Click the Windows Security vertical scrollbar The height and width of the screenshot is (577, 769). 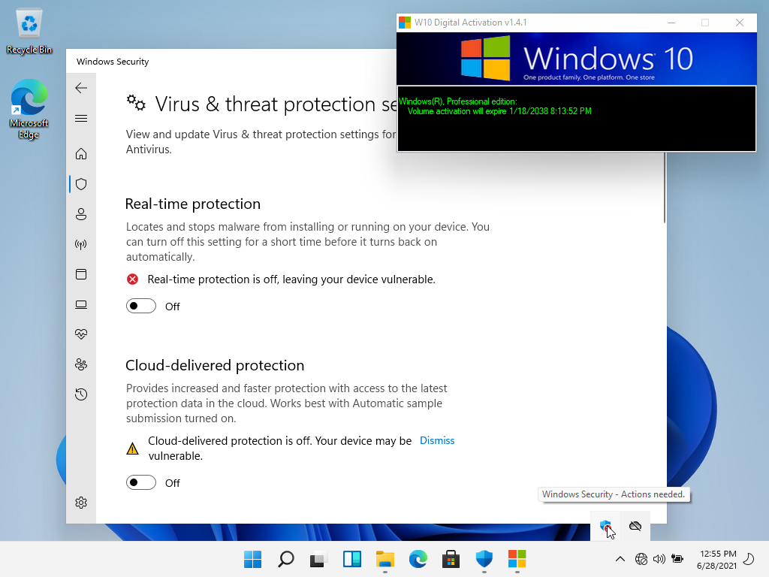click(x=665, y=186)
